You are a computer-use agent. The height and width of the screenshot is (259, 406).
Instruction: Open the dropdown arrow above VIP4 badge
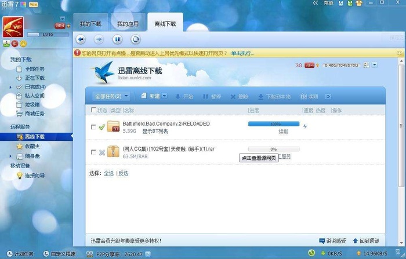click(63, 19)
